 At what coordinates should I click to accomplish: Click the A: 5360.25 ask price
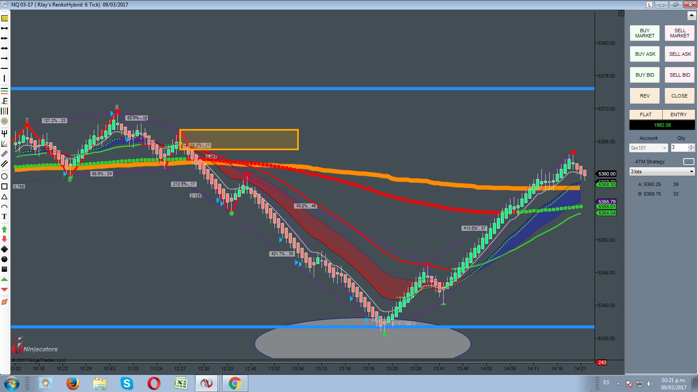650,184
